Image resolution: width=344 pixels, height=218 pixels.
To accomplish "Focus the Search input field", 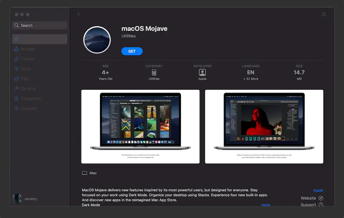I will point(40,25).
